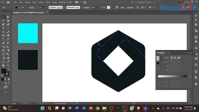
Task: Open the Effect menu
Action: [48, 2]
